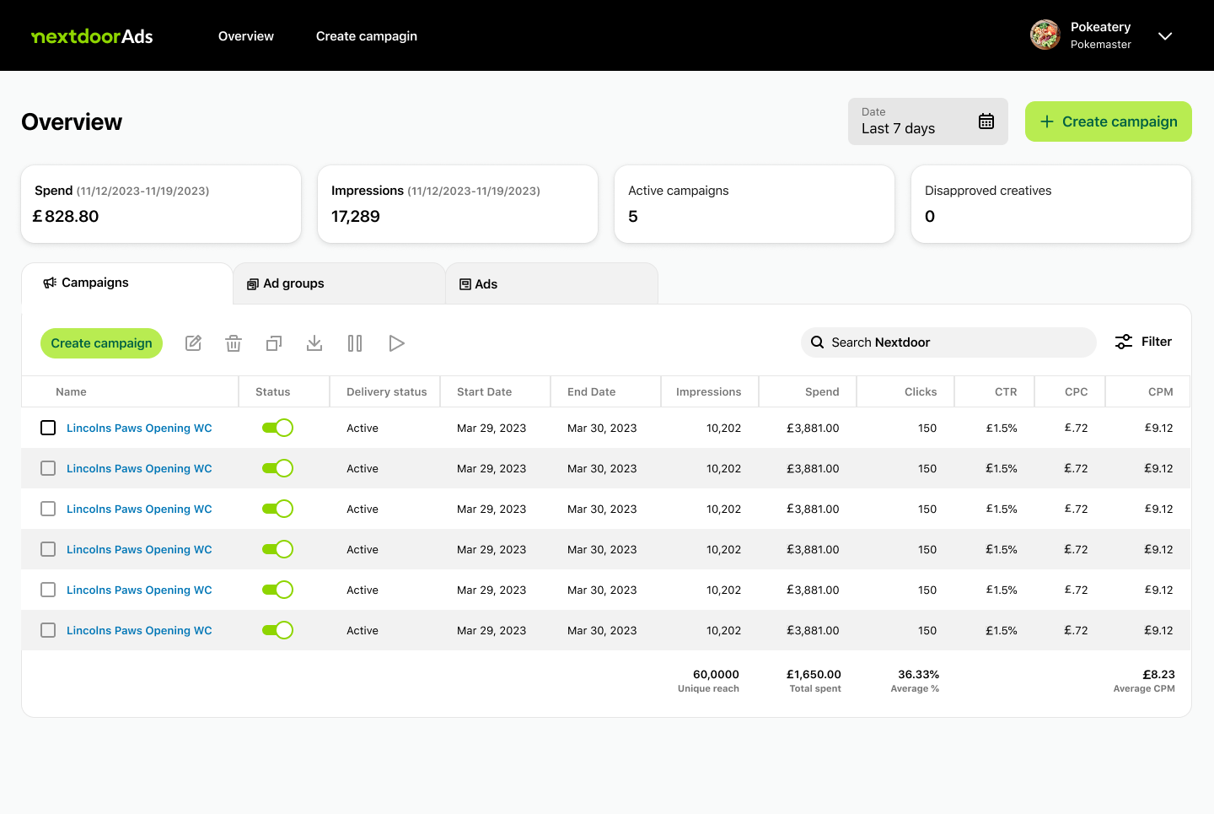Screen dimensions: 1214x814
Task: Open third Lincolns Paws Opening WC link
Action: (139, 509)
